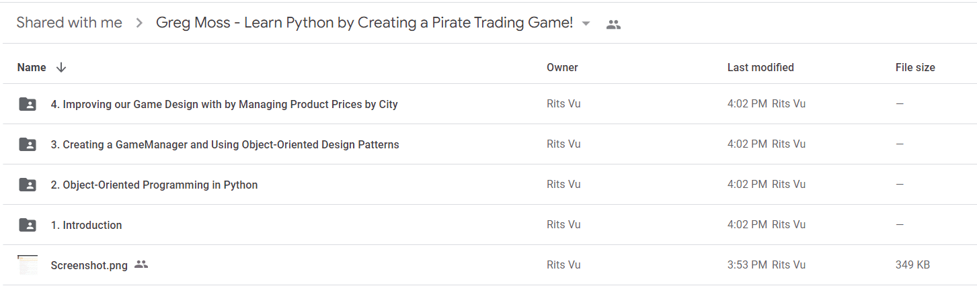Viewport: 977px width, 288px height.
Task: Select the 1. Introduction folder row
Action: tap(489, 225)
